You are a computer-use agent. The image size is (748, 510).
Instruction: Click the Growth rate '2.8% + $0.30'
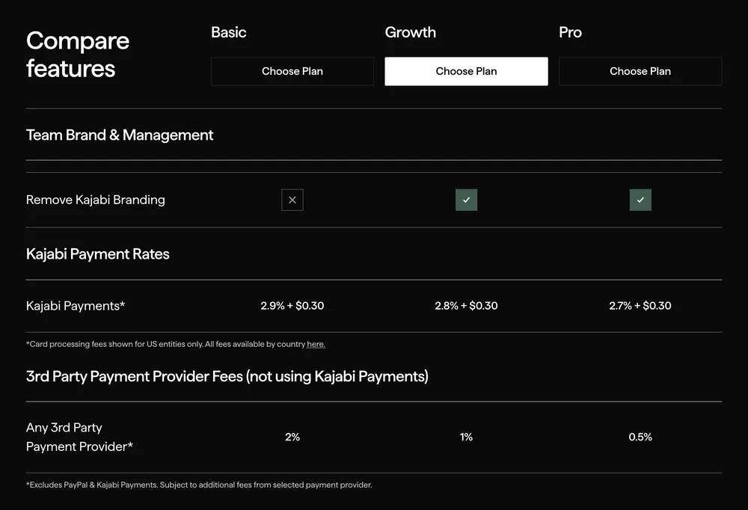pyautogui.click(x=466, y=306)
